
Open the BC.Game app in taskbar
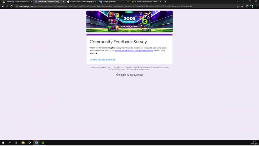(x=43, y=143)
